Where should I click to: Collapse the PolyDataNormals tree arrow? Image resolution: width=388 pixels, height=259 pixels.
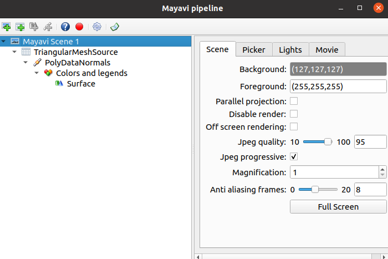tap(25, 63)
